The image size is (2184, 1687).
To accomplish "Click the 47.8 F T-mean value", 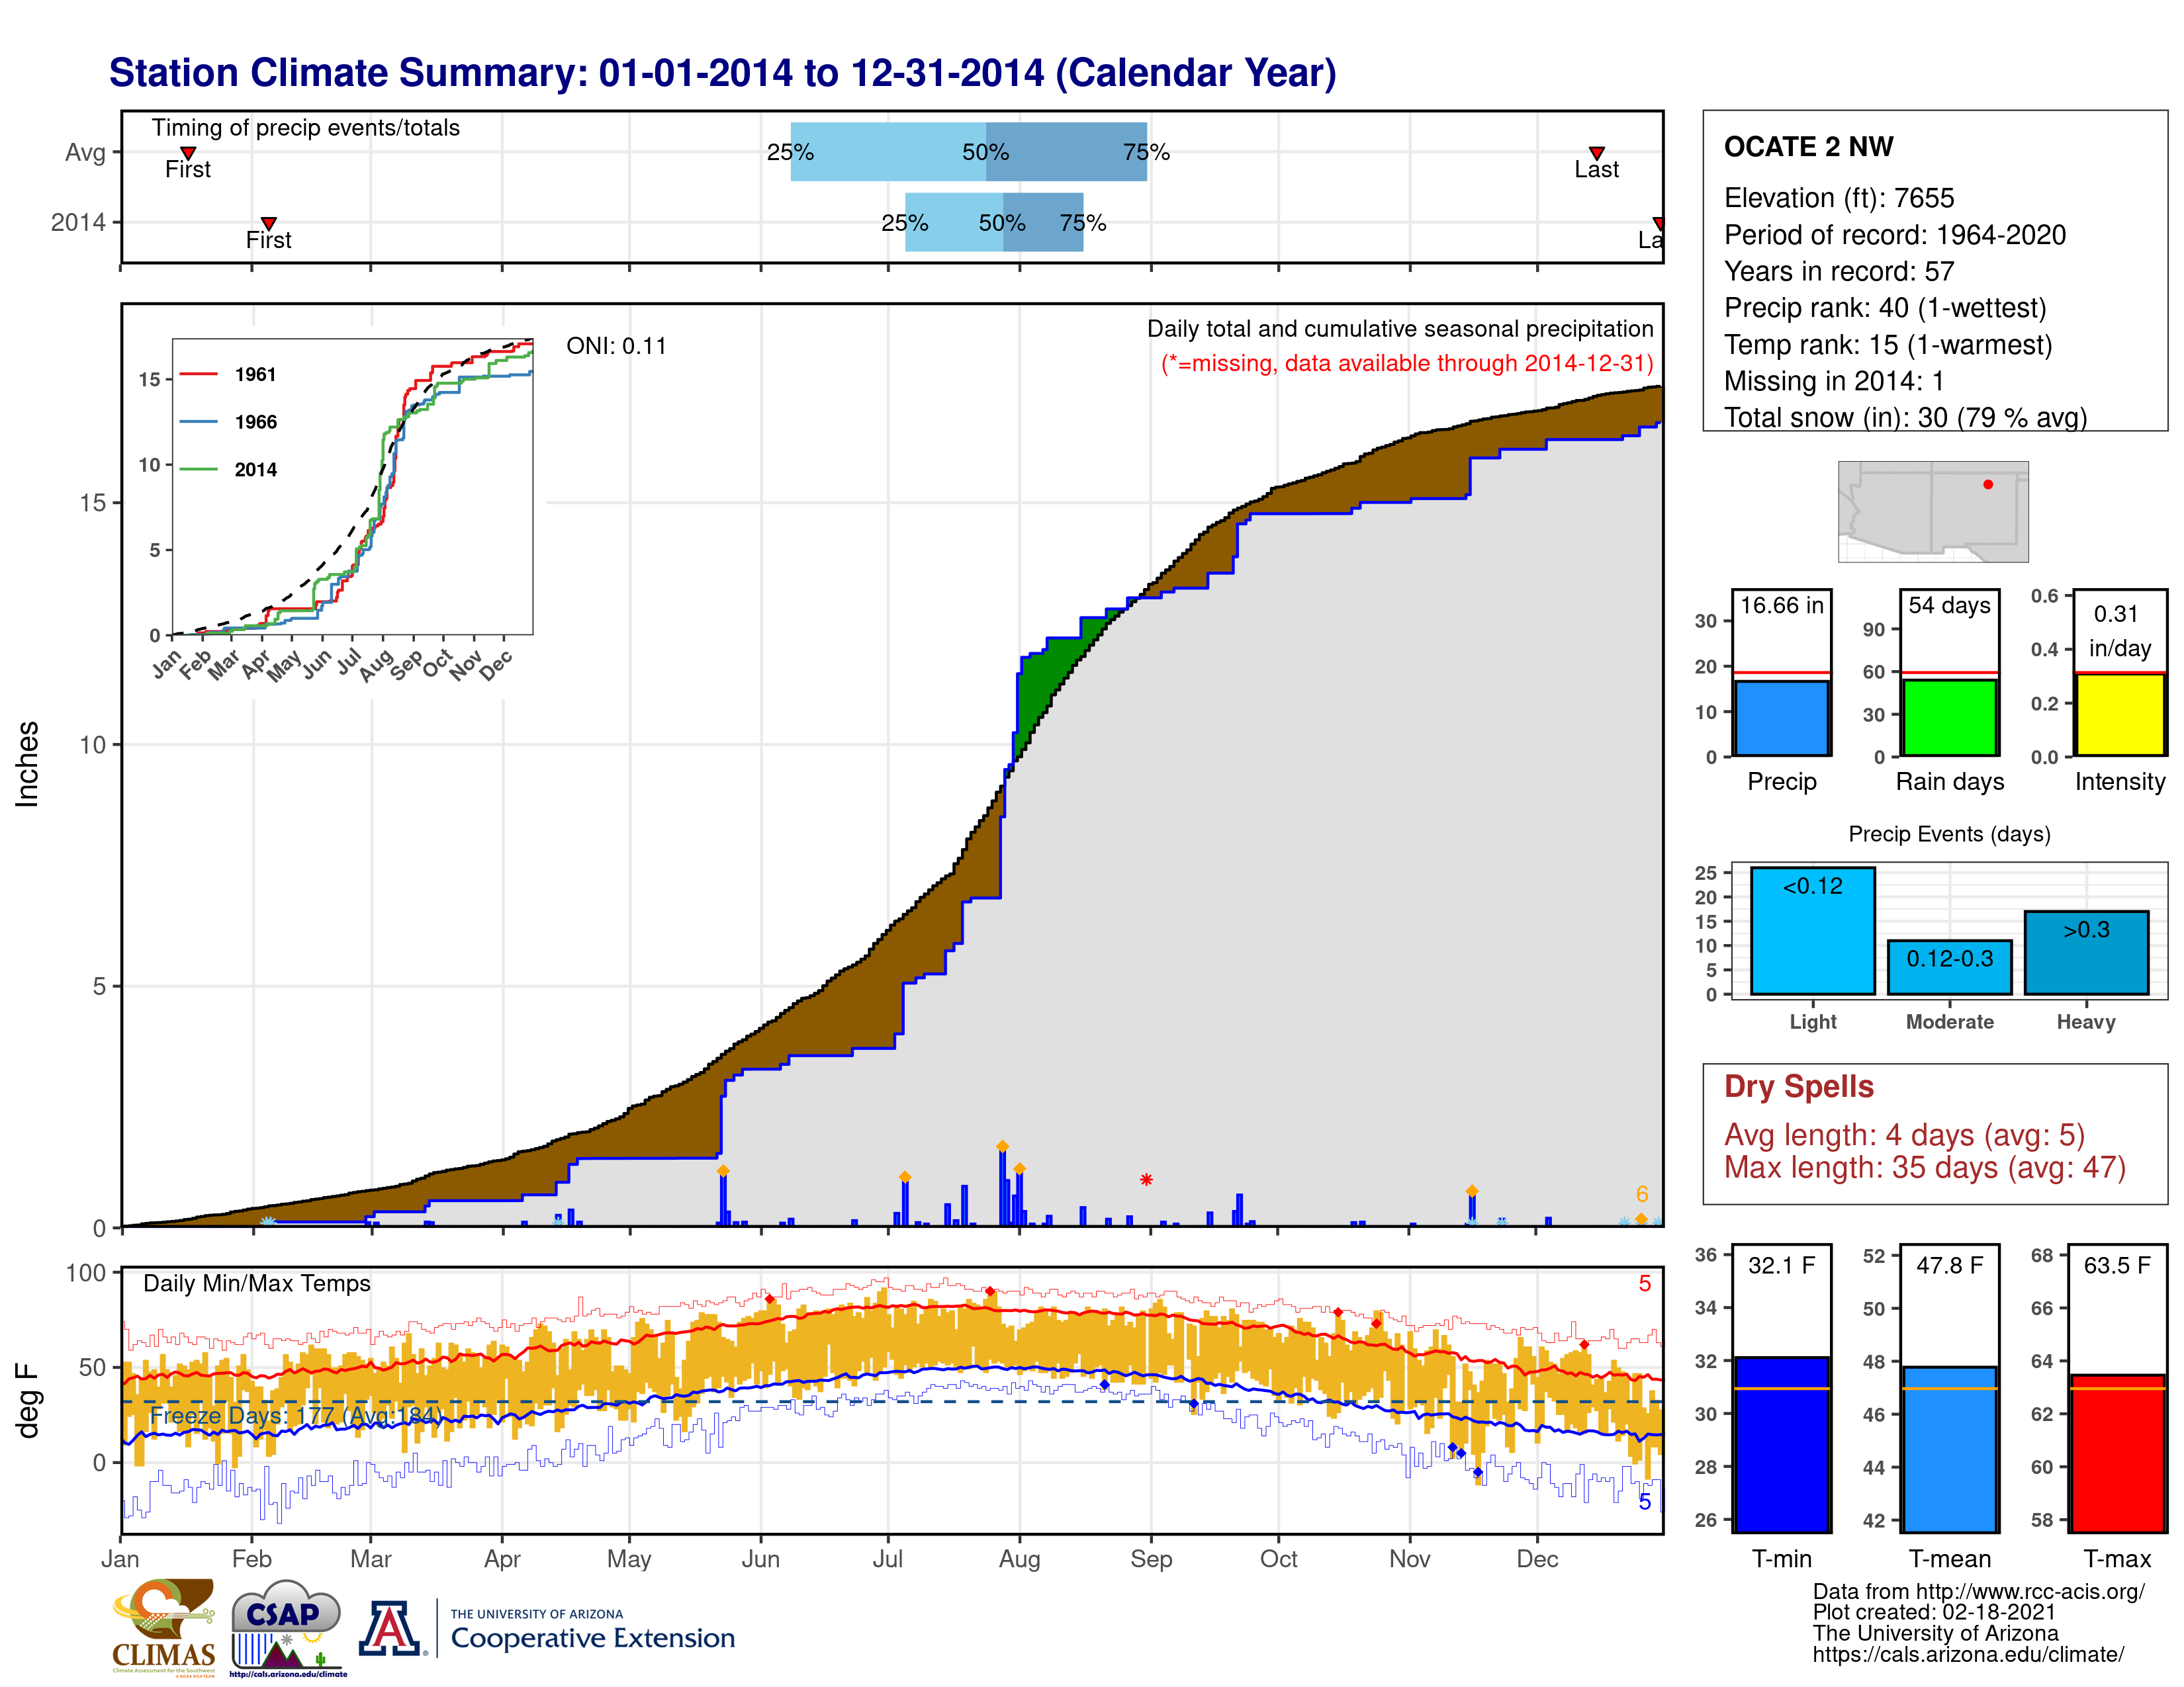I will pyautogui.click(x=1950, y=1265).
